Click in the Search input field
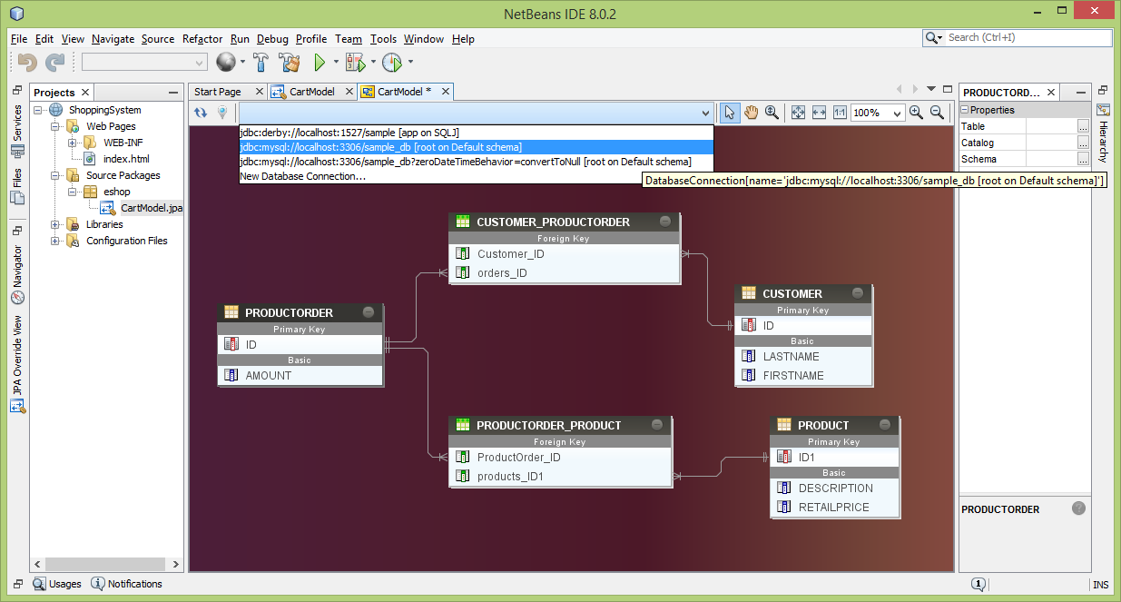 pyautogui.click(x=1026, y=38)
